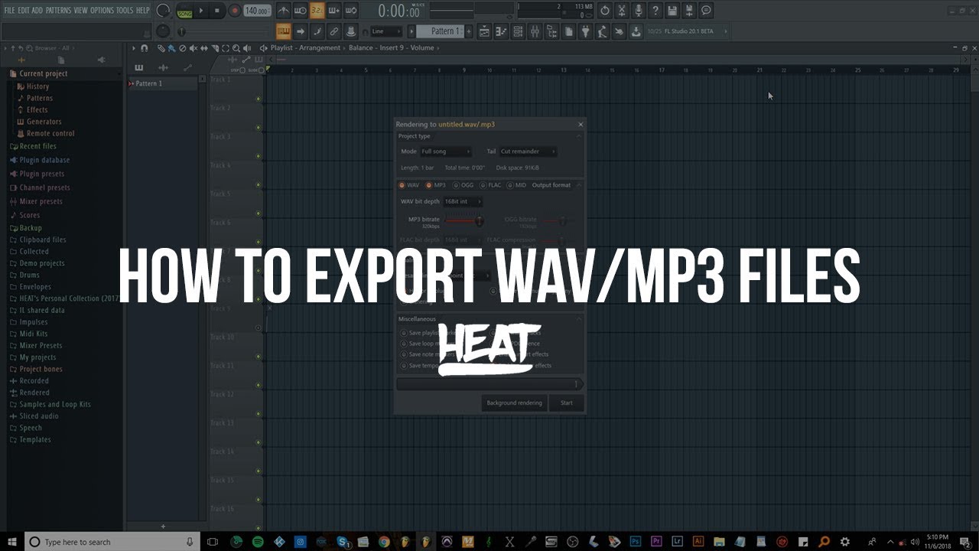Click the Record button in transport

[235, 11]
